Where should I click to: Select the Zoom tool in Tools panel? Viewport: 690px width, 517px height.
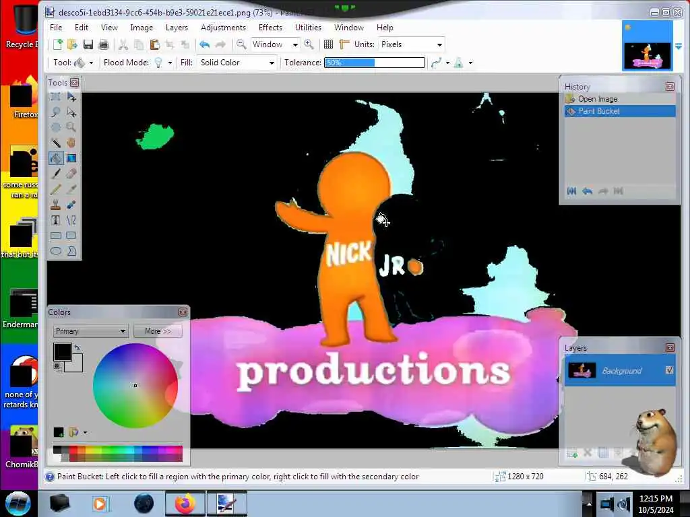click(x=71, y=127)
